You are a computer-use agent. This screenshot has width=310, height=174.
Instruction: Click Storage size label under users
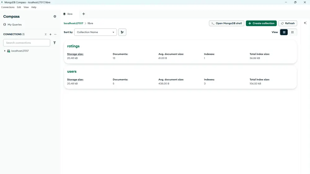[75, 80]
